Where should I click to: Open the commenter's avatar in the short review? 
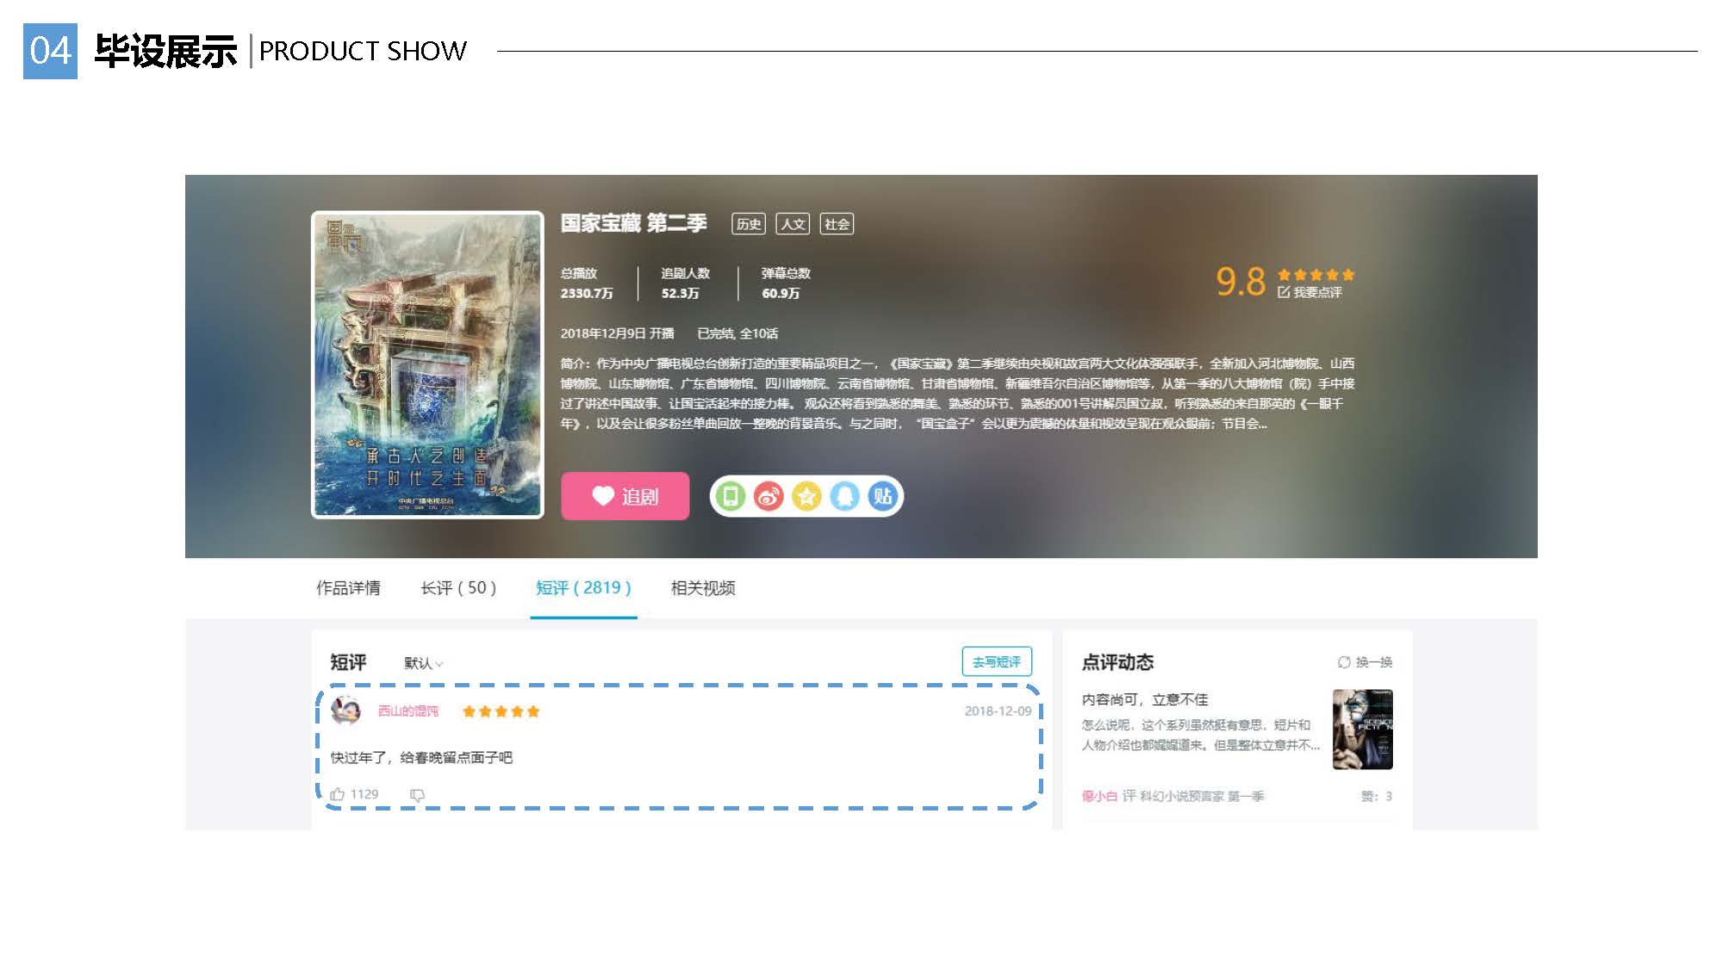(346, 711)
